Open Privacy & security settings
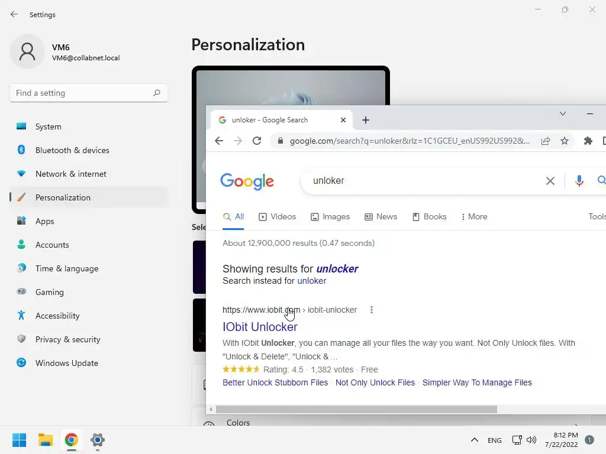The image size is (606, 454). click(89, 339)
